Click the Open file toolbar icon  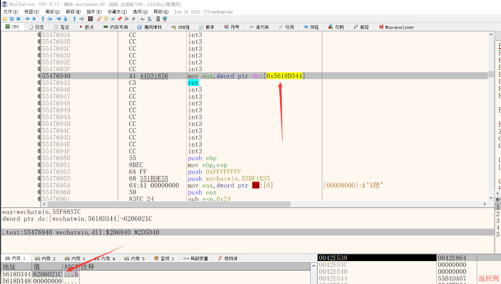tap(5, 19)
